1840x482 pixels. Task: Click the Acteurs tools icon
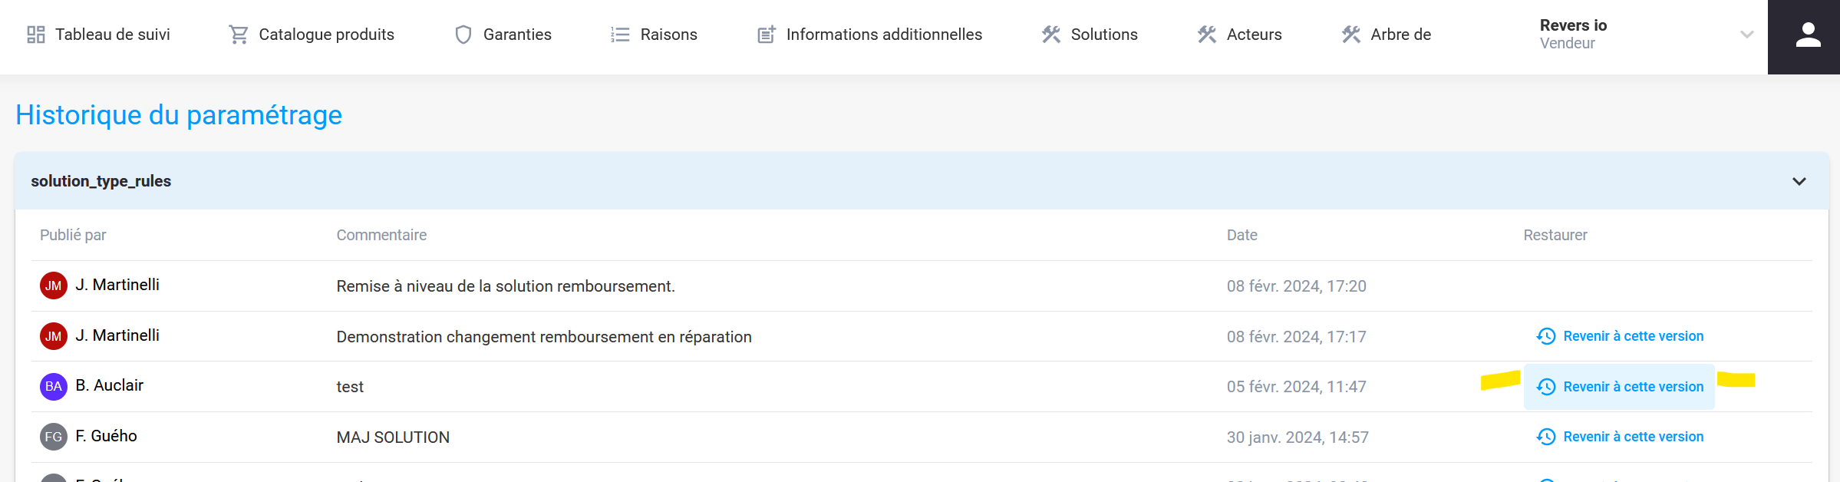[1207, 35]
